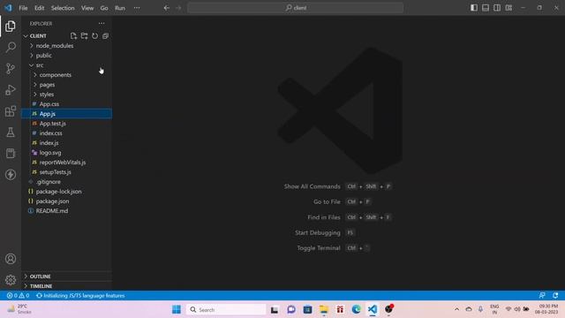Open Source Control view
This screenshot has height=318, width=565.
[x=11, y=69]
